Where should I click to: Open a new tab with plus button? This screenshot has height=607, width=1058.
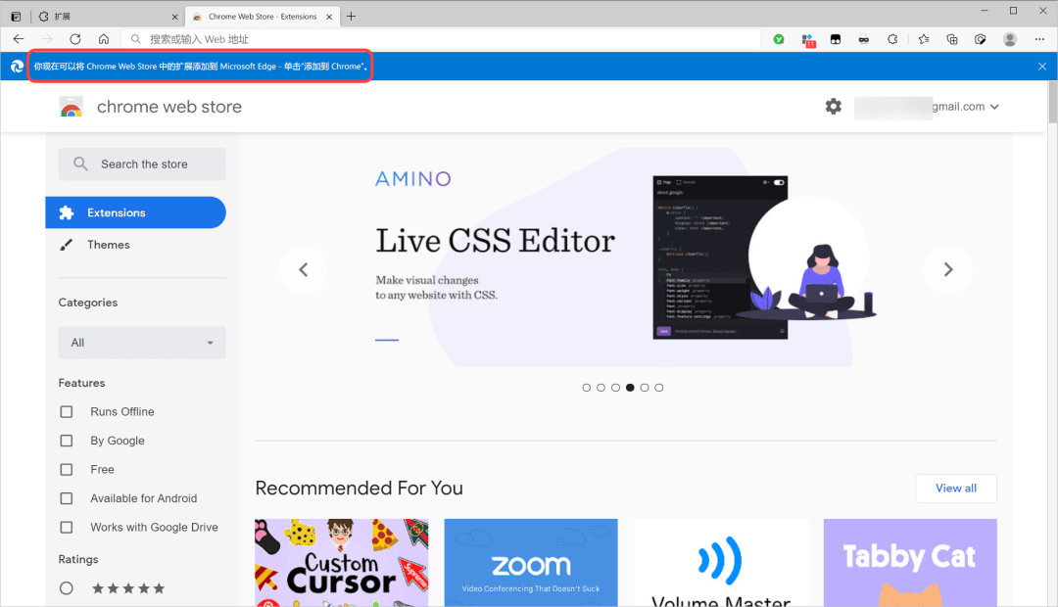pyautogui.click(x=351, y=17)
